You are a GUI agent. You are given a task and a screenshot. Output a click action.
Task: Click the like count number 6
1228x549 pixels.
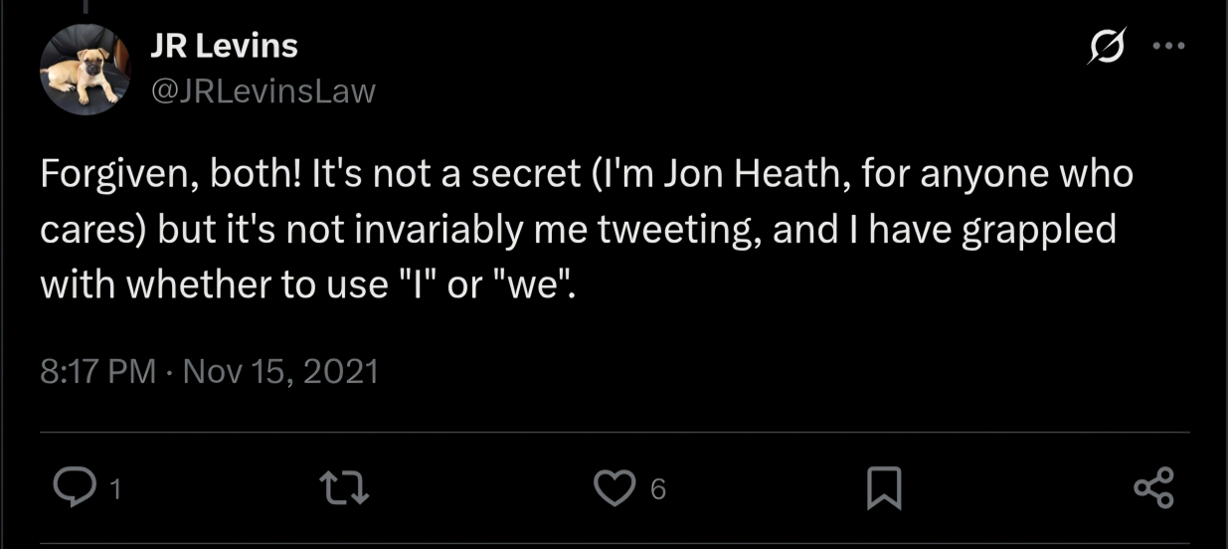tap(657, 489)
